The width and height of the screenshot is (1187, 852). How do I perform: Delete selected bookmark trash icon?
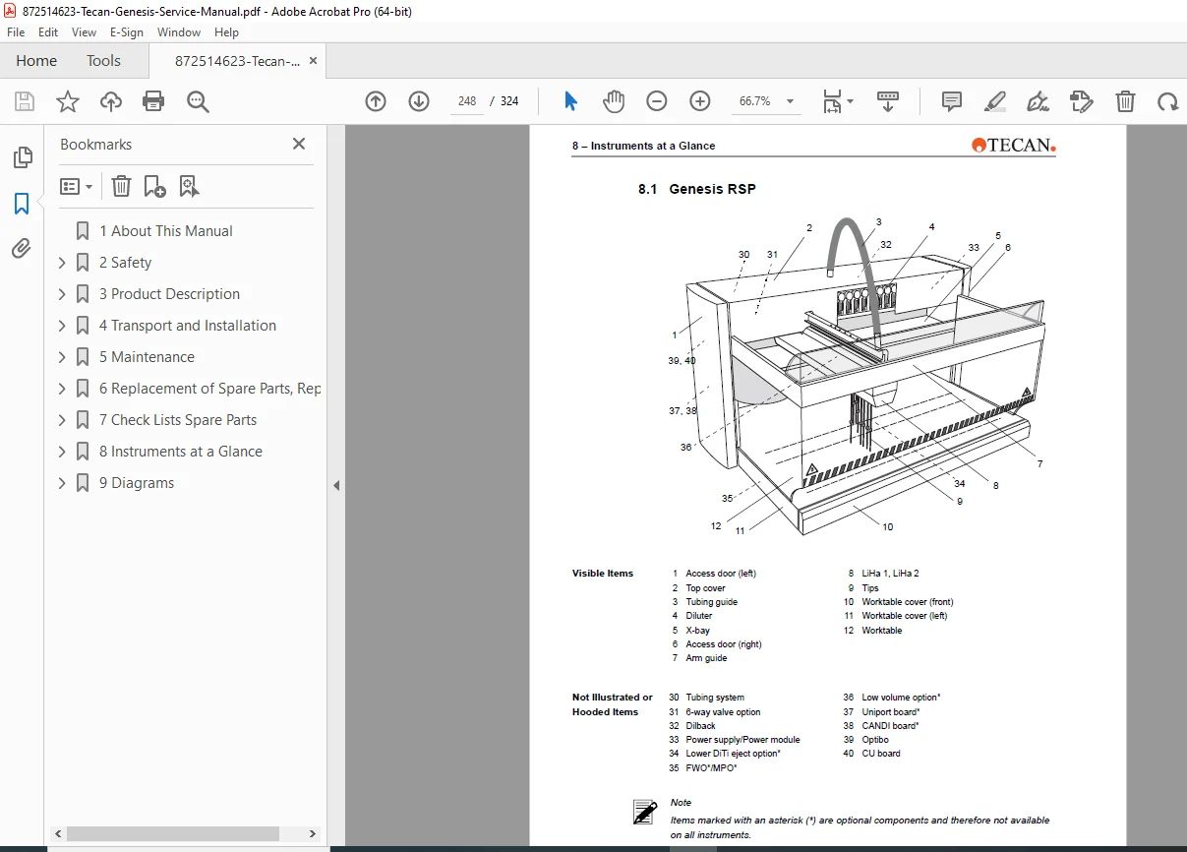[x=121, y=186]
